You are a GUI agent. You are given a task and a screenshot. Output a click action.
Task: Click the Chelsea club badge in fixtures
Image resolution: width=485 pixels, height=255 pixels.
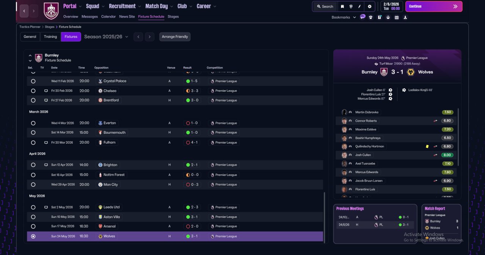click(x=100, y=91)
